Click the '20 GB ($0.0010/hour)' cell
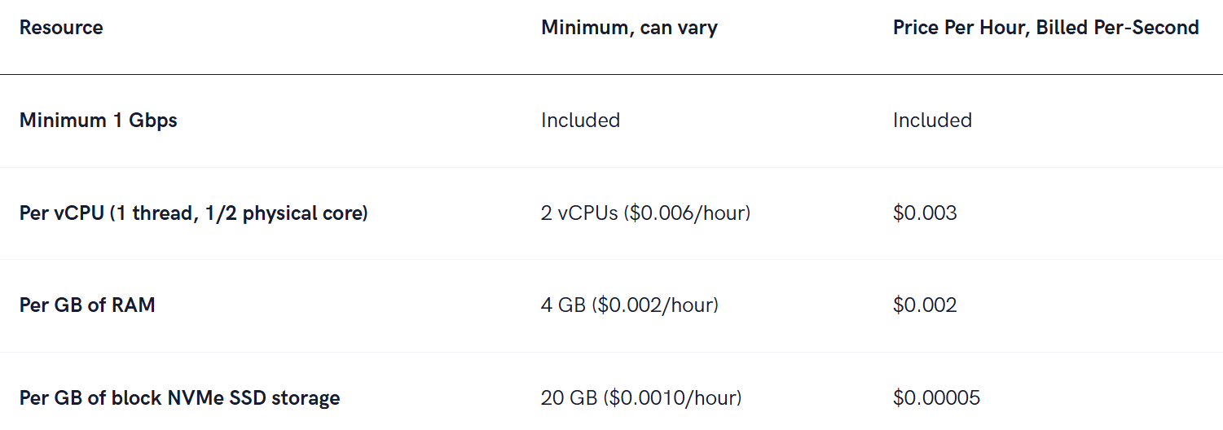Screen dimensions: 1223x430 pos(641,398)
